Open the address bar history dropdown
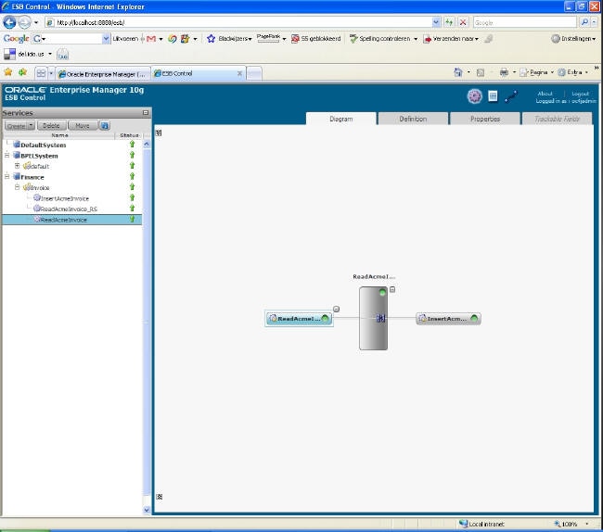This screenshot has width=603, height=532. click(436, 22)
